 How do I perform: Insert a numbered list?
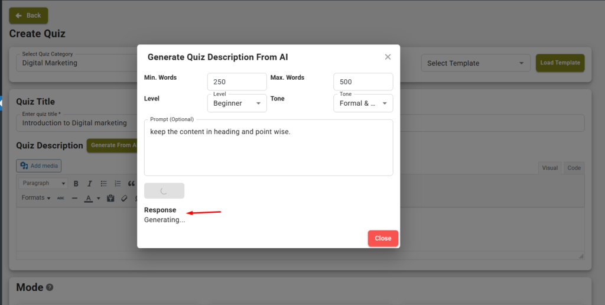point(118,183)
